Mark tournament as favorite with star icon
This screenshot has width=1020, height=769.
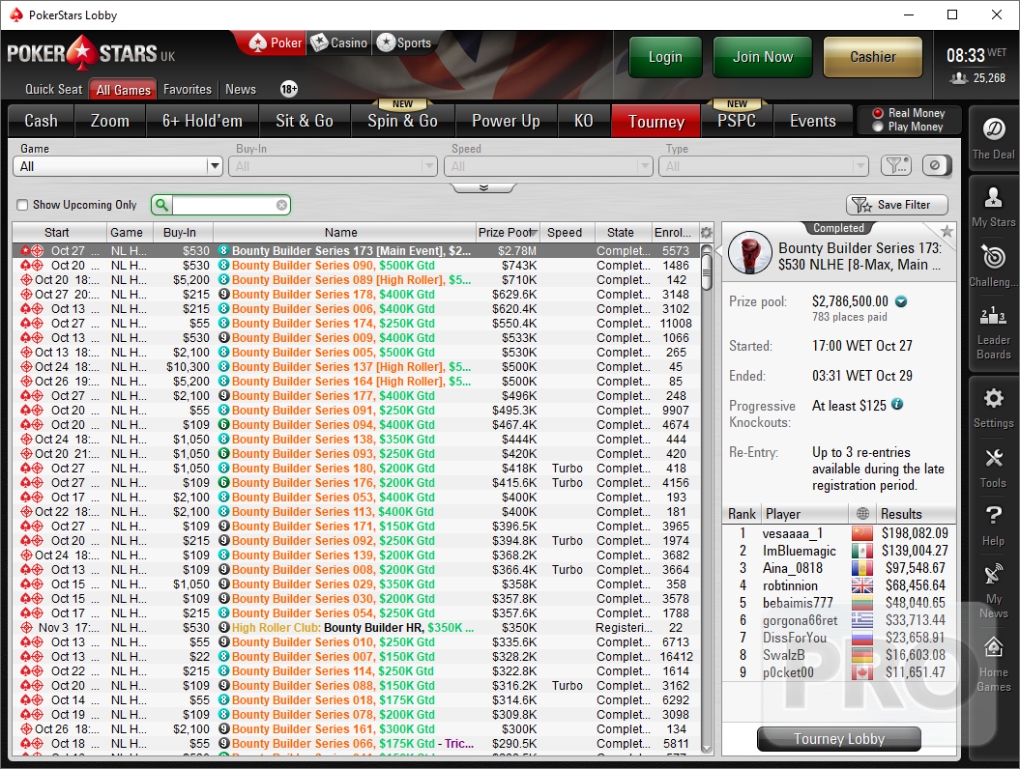click(x=947, y=232)
